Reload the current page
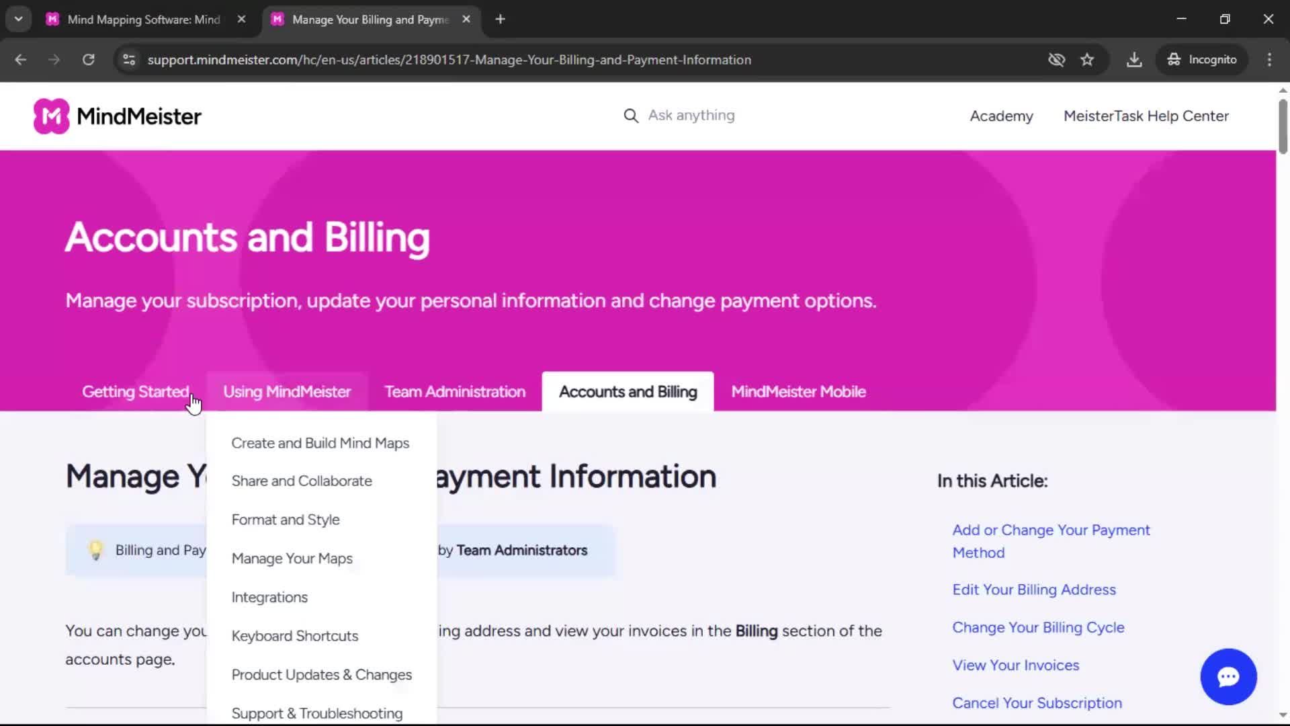The image size is (1290, 726). coord(89,60)
